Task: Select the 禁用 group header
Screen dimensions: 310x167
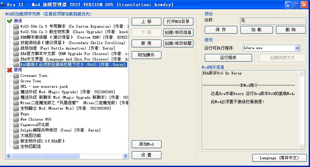Action: 18,70
